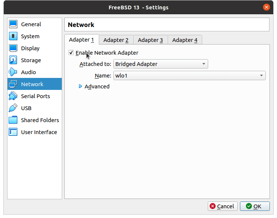277x218 pixels.
Task: Open System settings category
Action: (x=30, y=36)
